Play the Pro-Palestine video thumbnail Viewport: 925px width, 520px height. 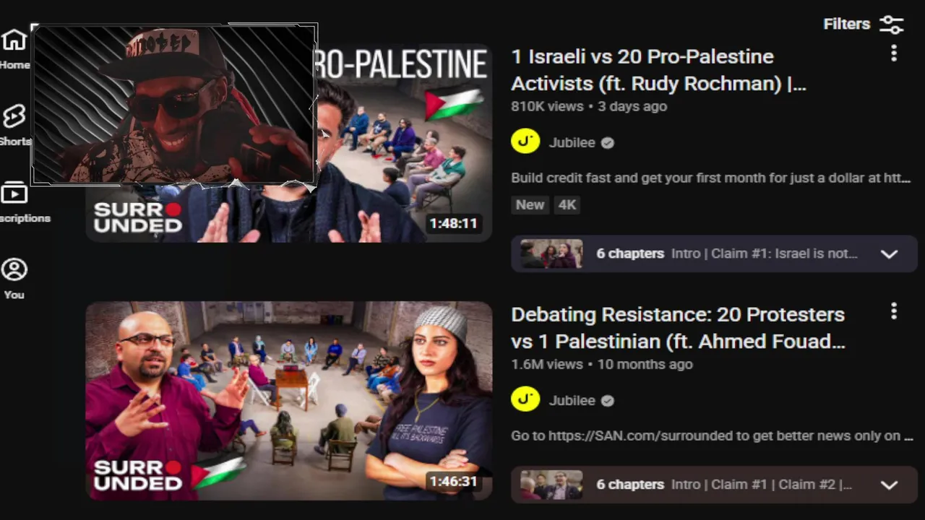tap(405, 143)
